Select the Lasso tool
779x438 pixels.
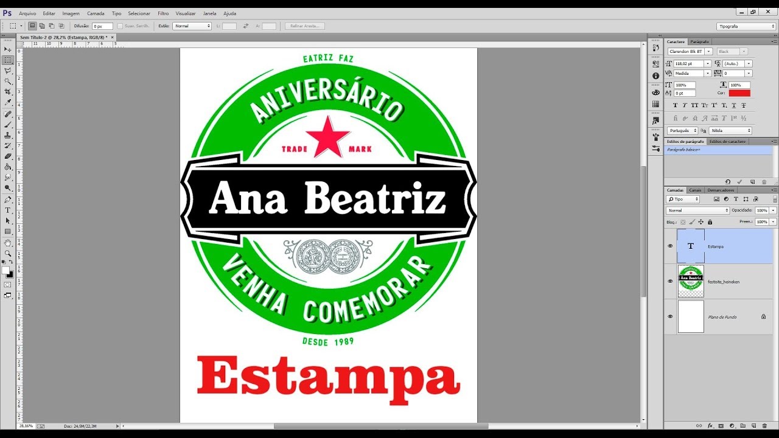[x=8, y=71]
